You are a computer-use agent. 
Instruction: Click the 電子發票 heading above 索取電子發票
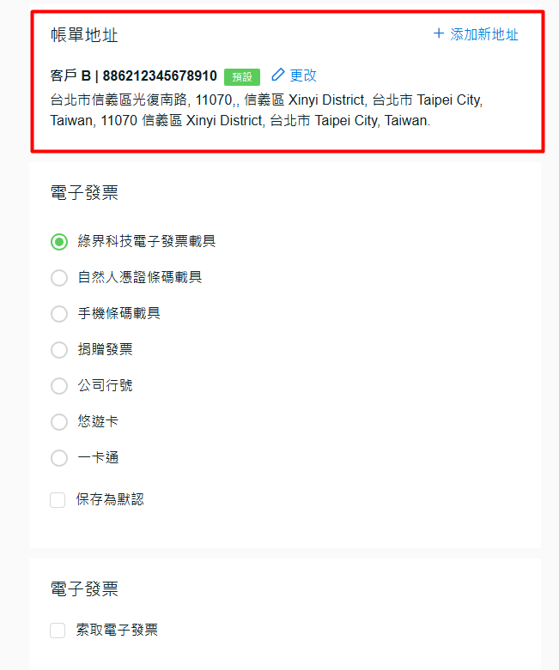coord(84,589)
